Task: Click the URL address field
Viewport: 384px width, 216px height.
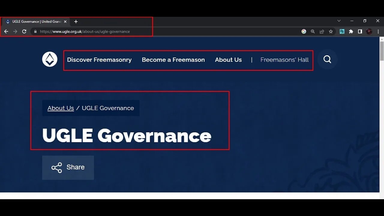Action: point(168,31)
